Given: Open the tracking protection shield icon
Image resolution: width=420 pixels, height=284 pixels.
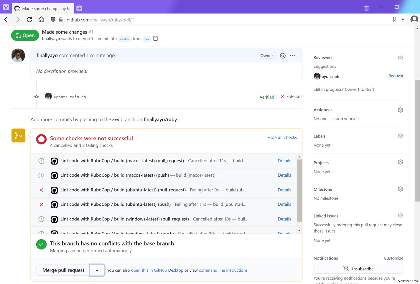Looking at the screenshot, I should [53, 19].
